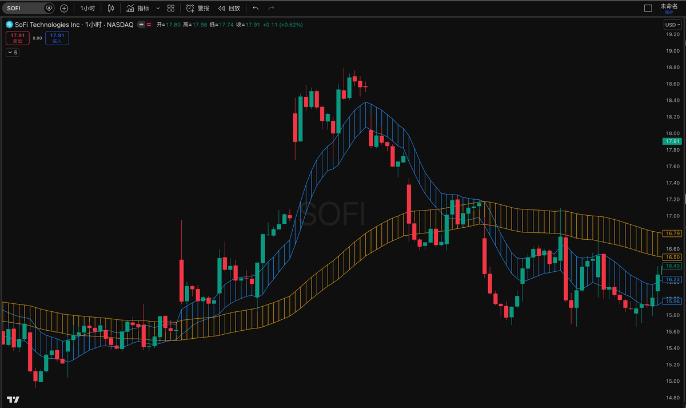Click the layout square icon at top right

648,9
